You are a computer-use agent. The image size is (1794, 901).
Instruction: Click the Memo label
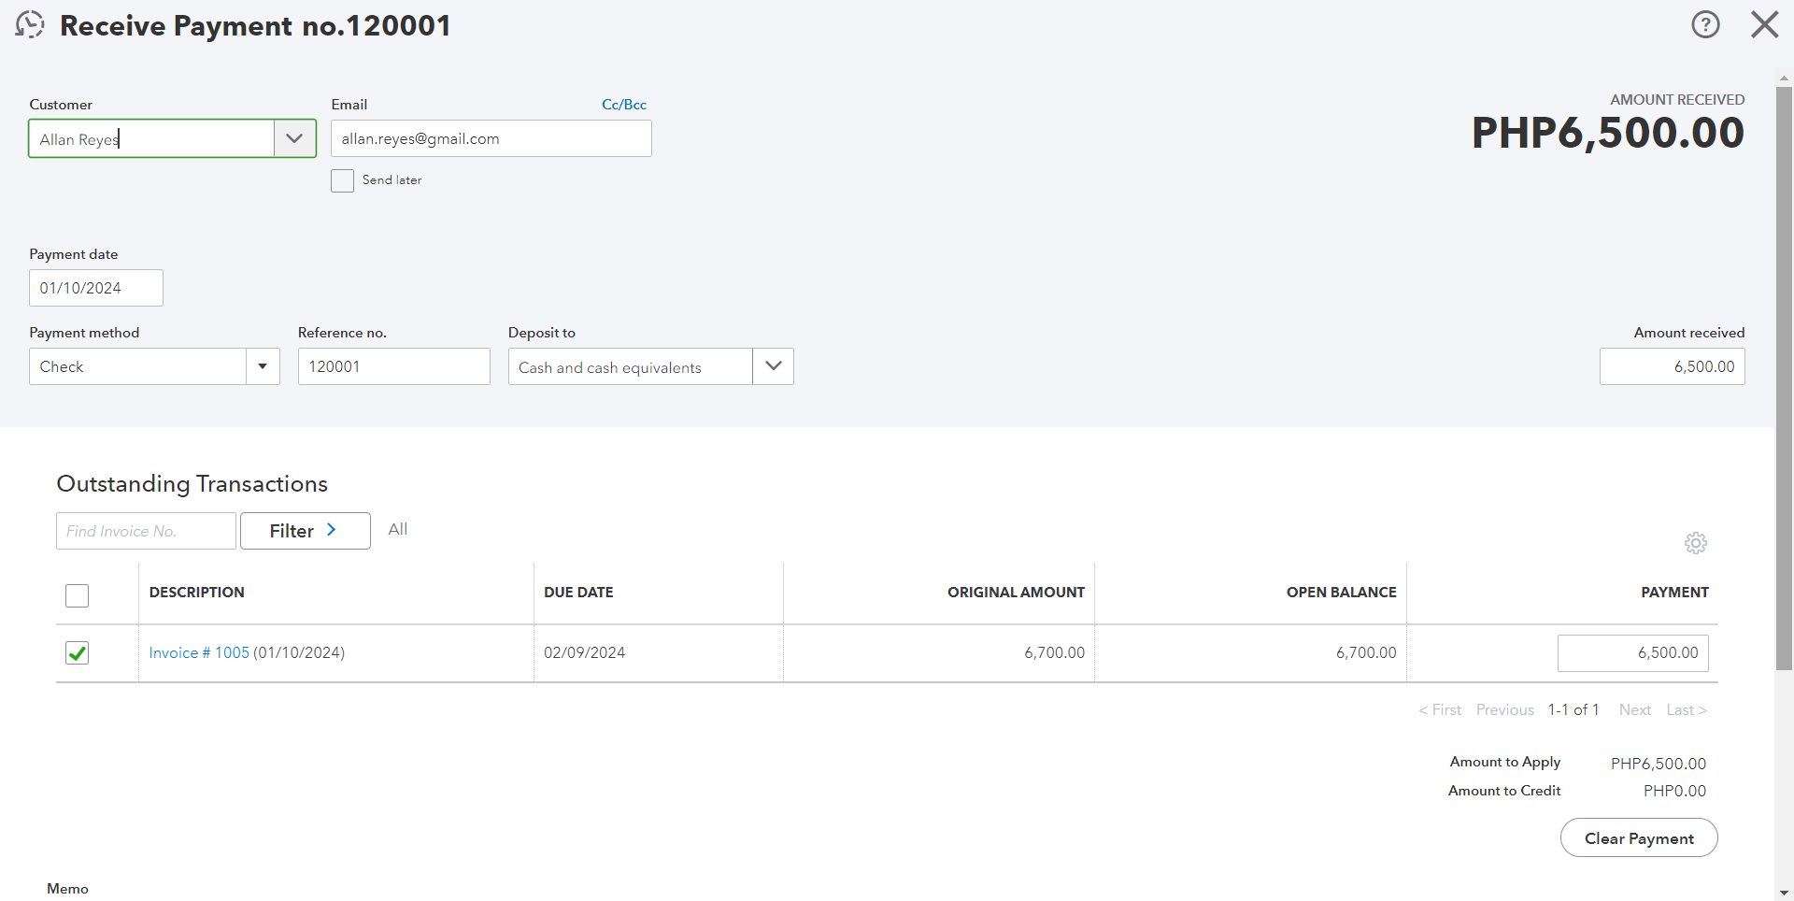(x=68, y=889)
